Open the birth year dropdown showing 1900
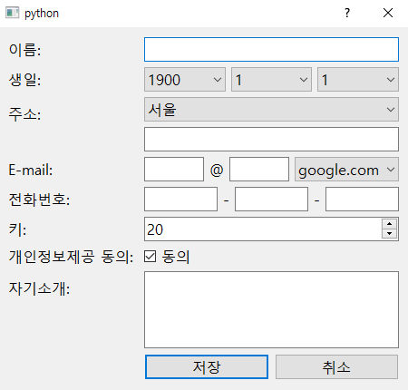 tap(185, 80)
